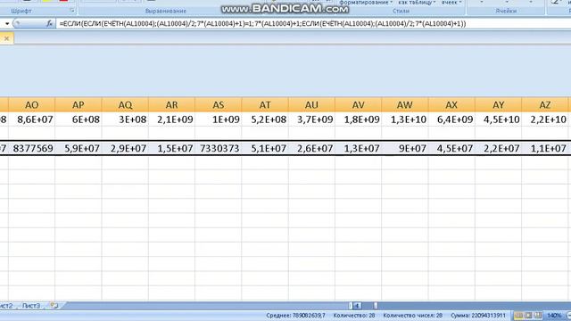Select column header AQ
The height and width of the screenshot is (321, 571).
click(x=125, y=105)
